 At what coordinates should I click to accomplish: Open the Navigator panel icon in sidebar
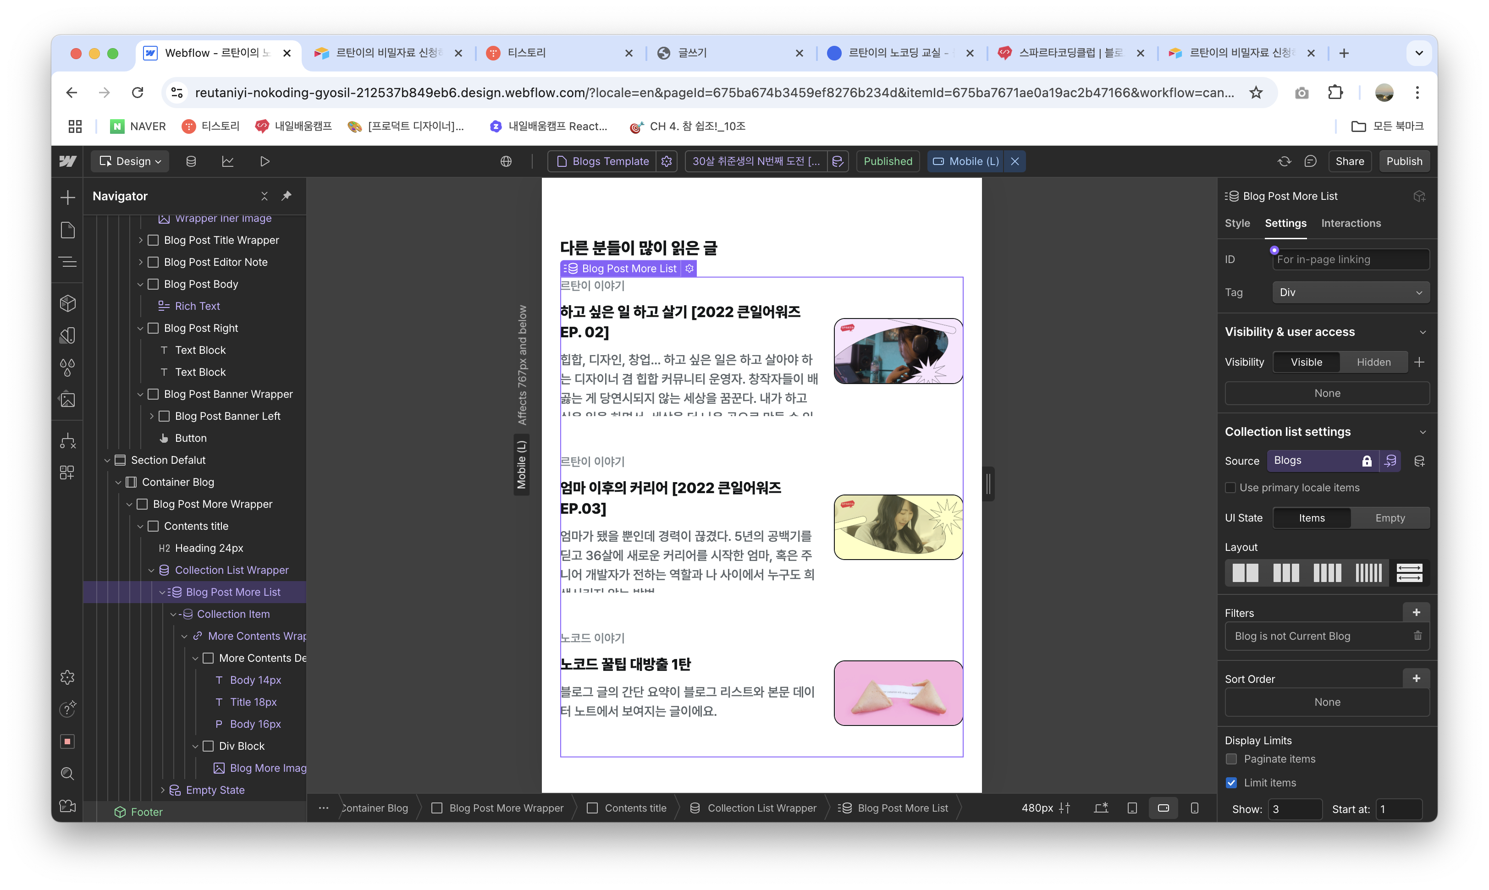[68, 262]
